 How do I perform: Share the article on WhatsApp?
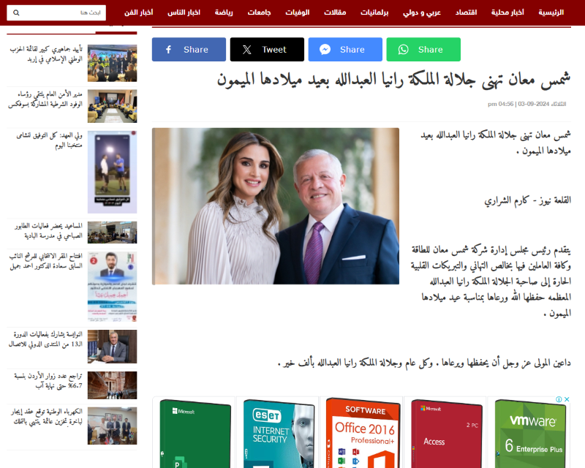423,49
